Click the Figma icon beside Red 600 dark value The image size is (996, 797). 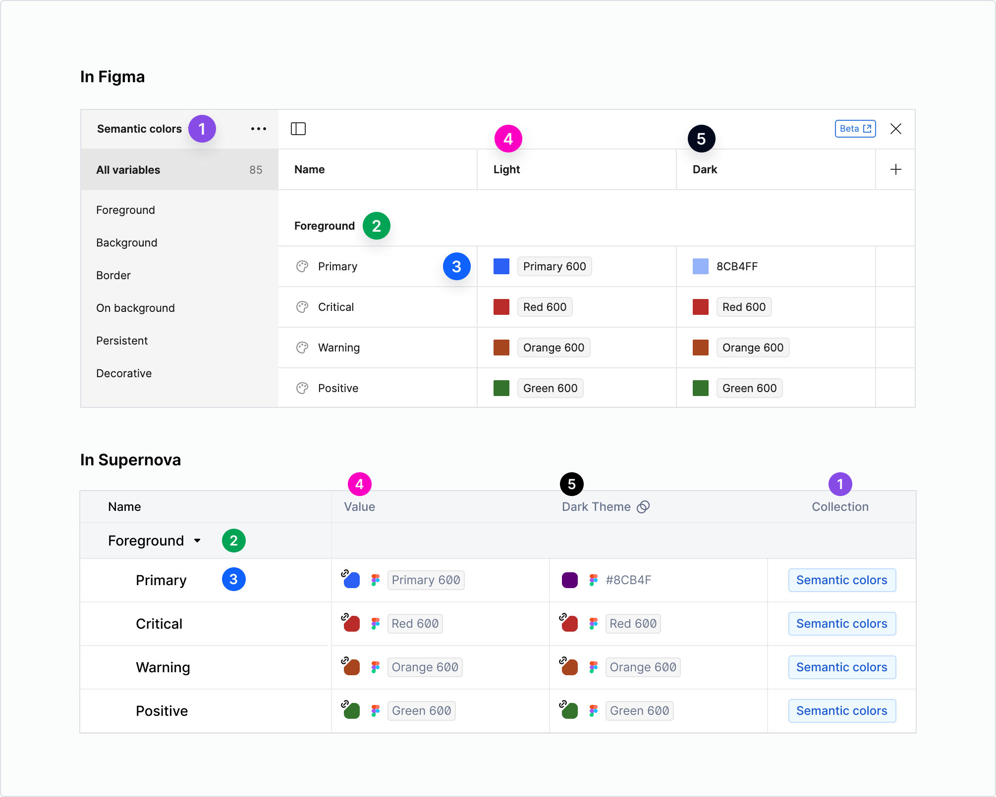(x=593, y=623)
